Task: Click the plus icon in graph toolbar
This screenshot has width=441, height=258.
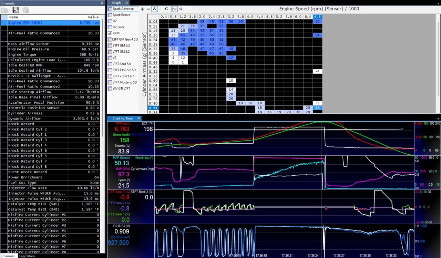Action: 142,9
